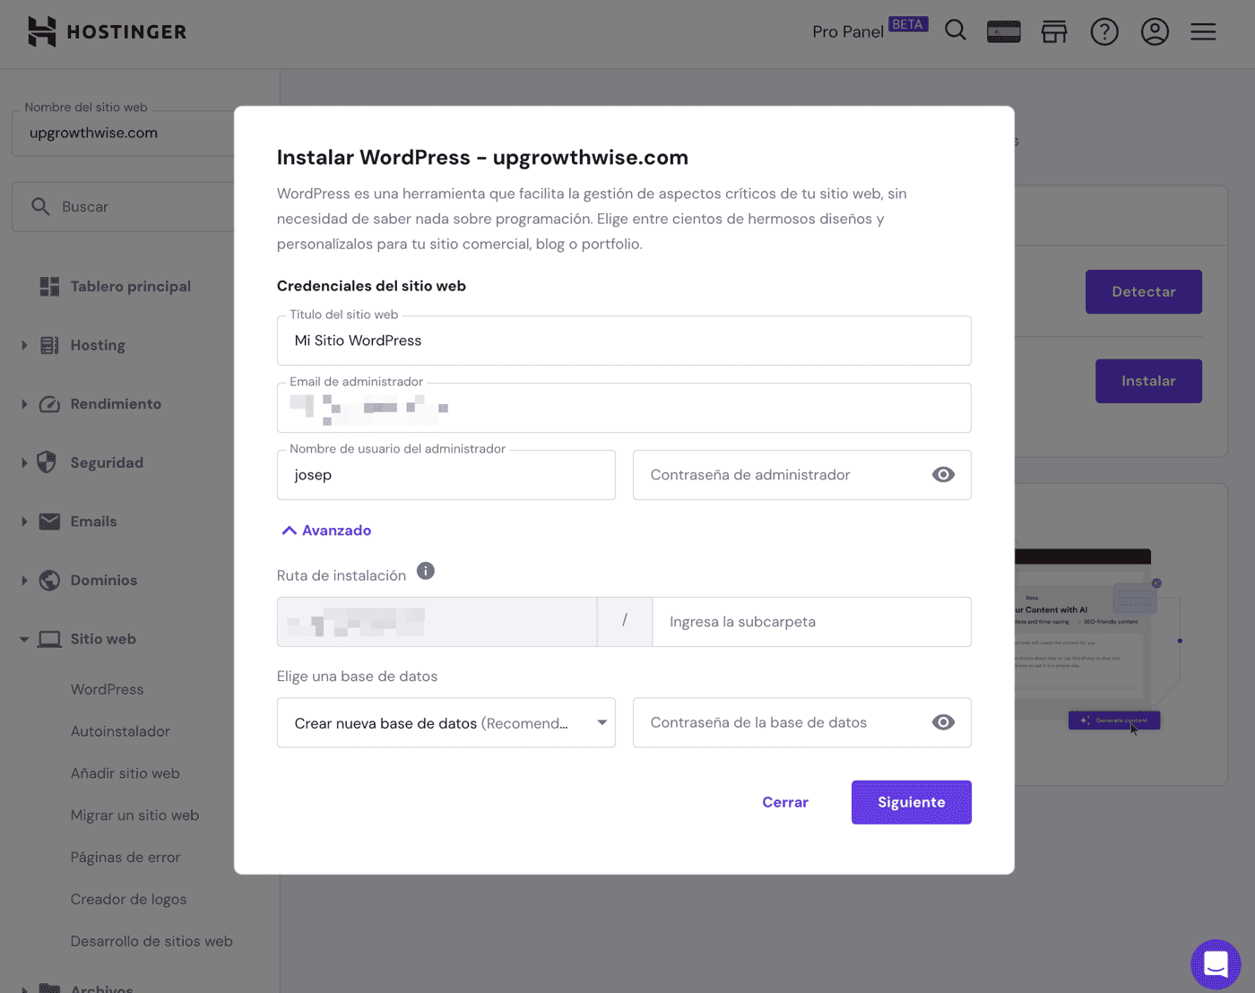
Task: Click the Seguridad shield icon
Action: point(47,462)
